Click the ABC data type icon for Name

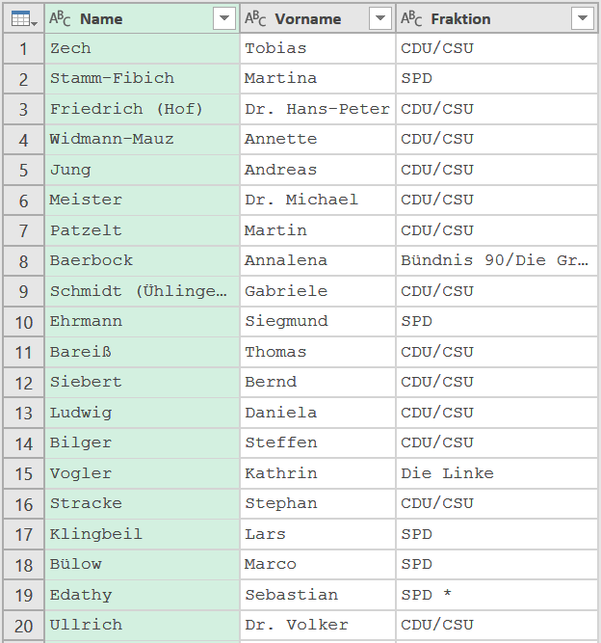60,18
